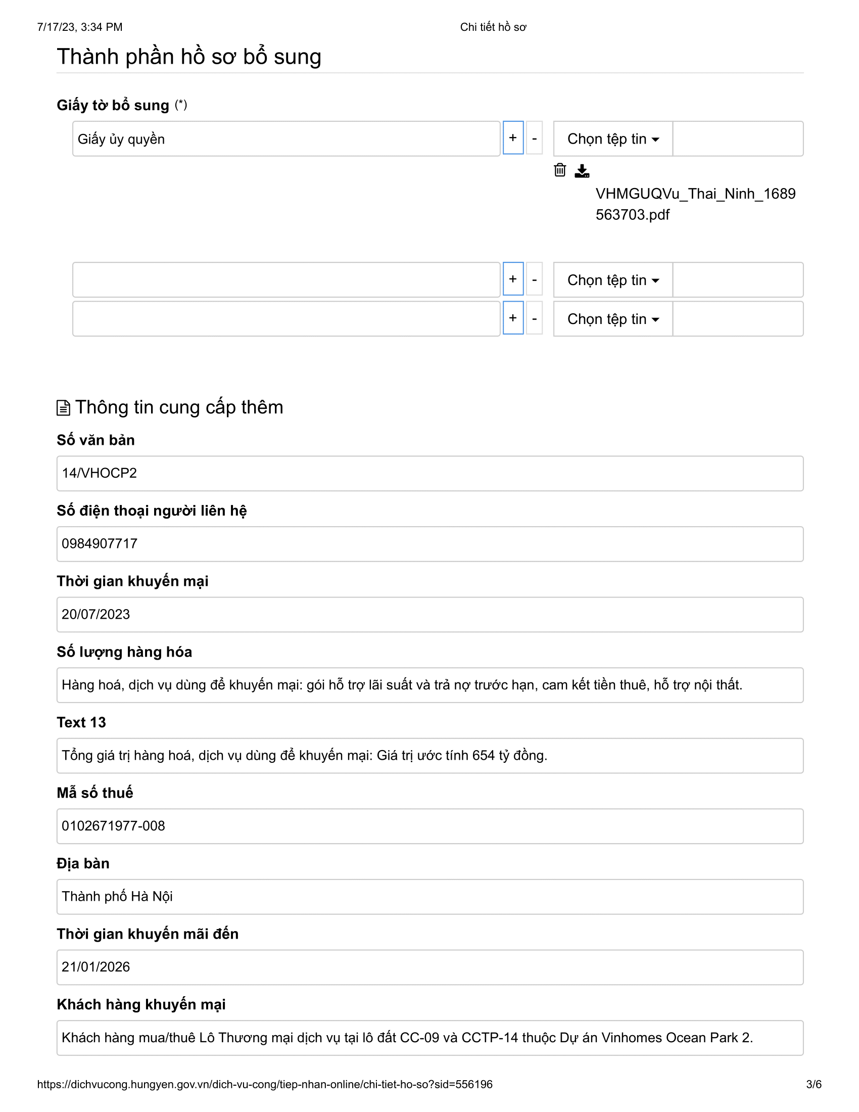Open Chọn tệp tin dropdown for Giấy ủy quyền
The height and width of the screenshot is (1112, 859).
(x=613, y=138)
